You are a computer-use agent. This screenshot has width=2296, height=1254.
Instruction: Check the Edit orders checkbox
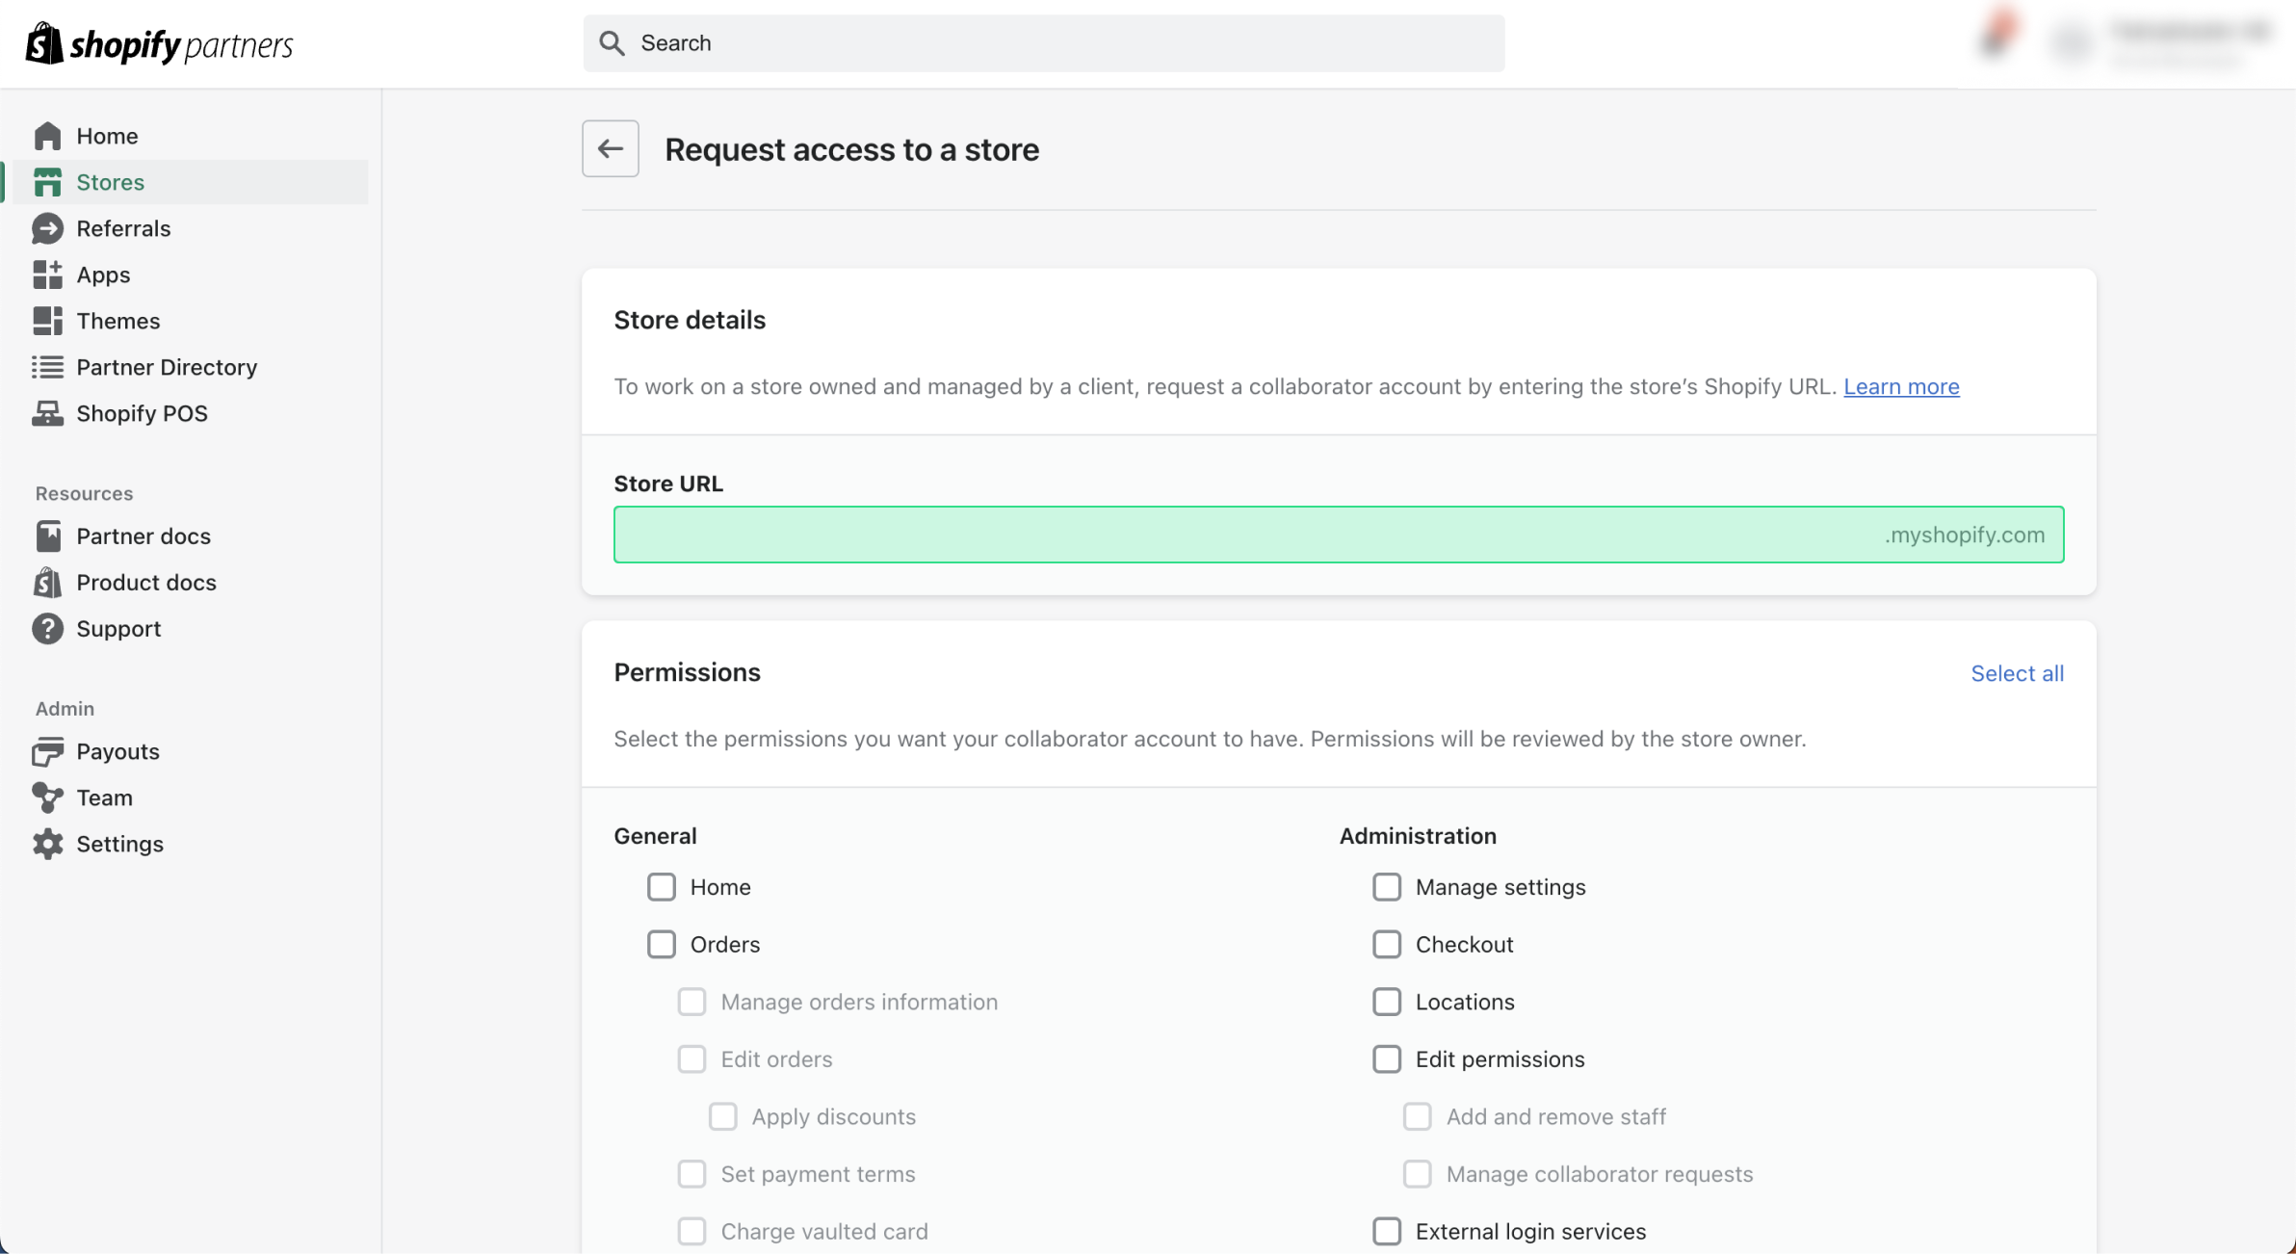(x=691, y=1059)
